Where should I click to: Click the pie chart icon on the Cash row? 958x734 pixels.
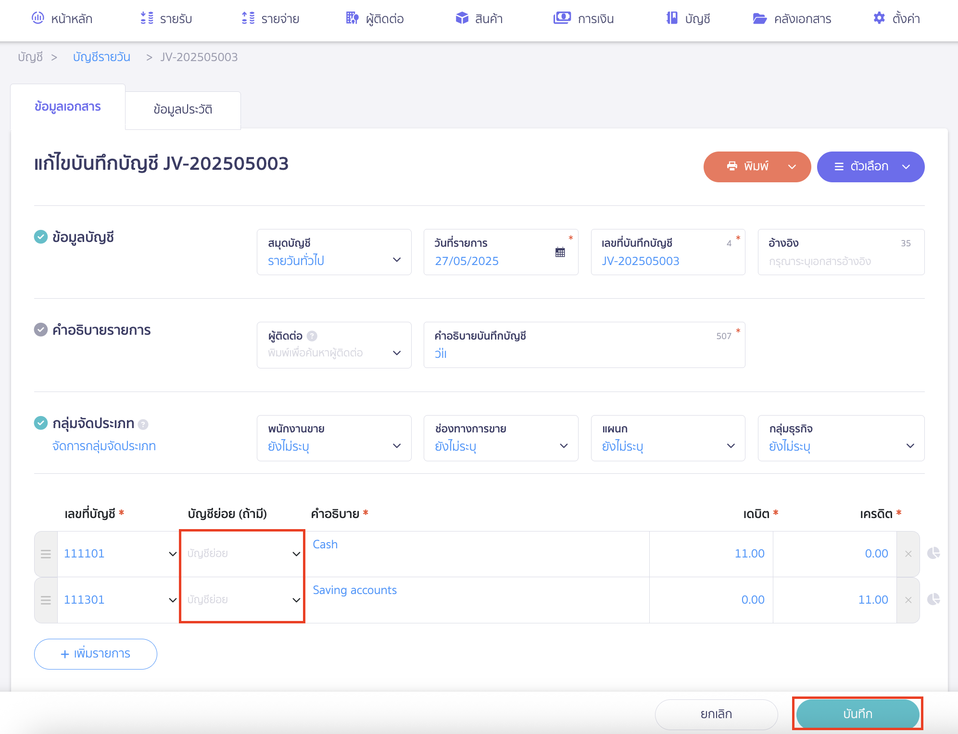[x=933, y=553]
